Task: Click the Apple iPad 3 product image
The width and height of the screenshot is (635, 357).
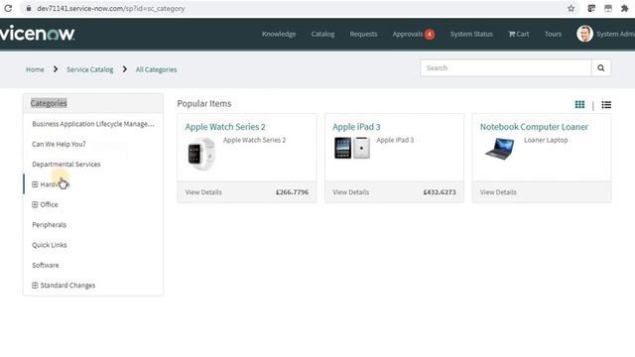Action: click(352, 148)
